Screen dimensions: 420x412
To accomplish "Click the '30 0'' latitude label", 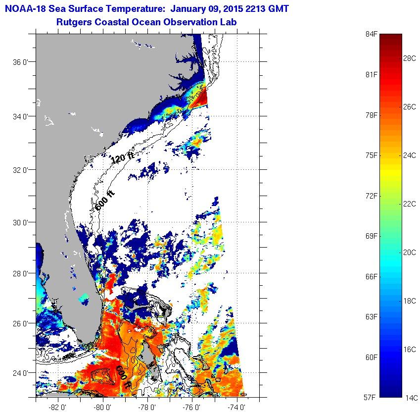I will [x=20, y=222].
